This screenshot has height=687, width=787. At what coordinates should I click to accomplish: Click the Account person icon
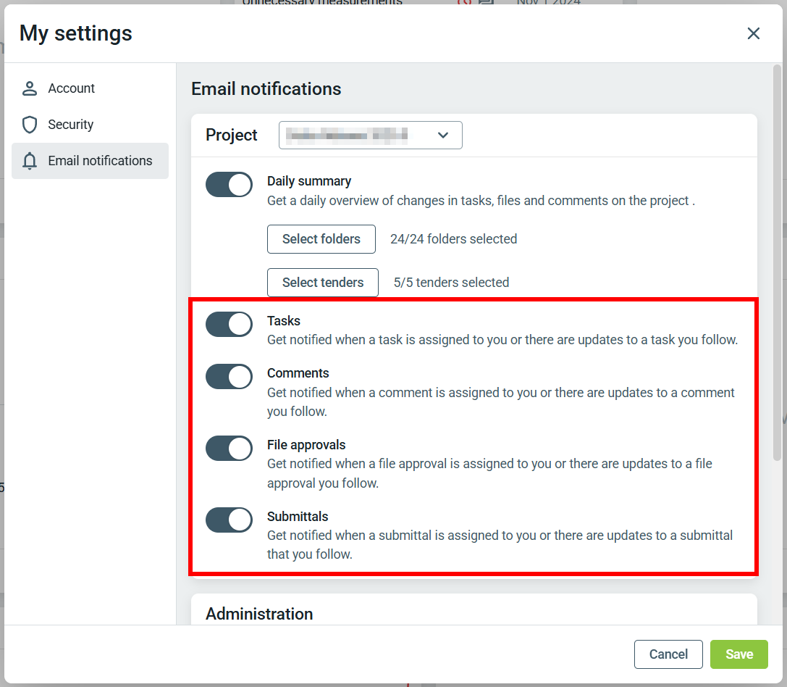tap(30, 88)
